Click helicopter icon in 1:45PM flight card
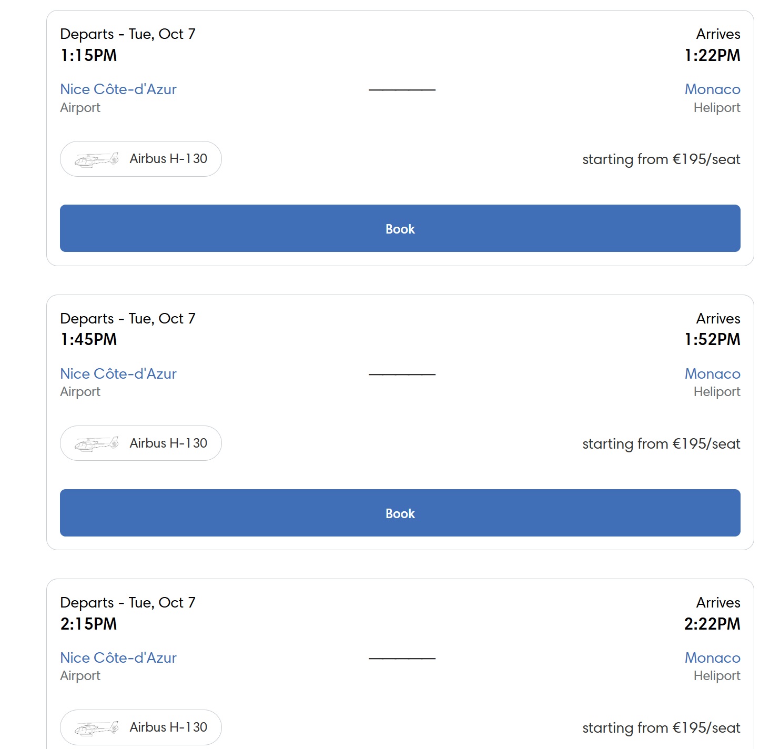Viewport: 780px width, 749px height. [x=96, y=444]
